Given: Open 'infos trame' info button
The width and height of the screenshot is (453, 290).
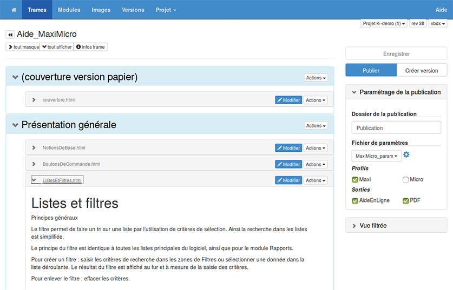Looking at the screenshot, I should point(90,47).
